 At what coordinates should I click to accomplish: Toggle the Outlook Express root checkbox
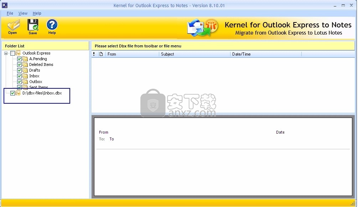point(13,53)
